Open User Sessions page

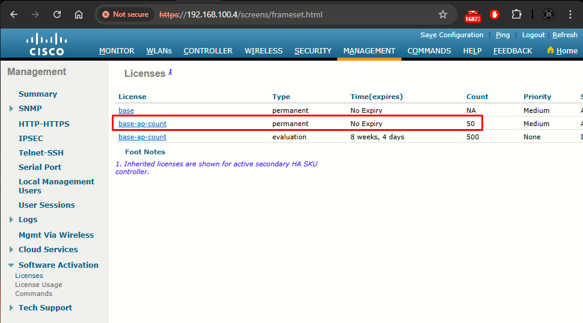(x=46, y=205)
